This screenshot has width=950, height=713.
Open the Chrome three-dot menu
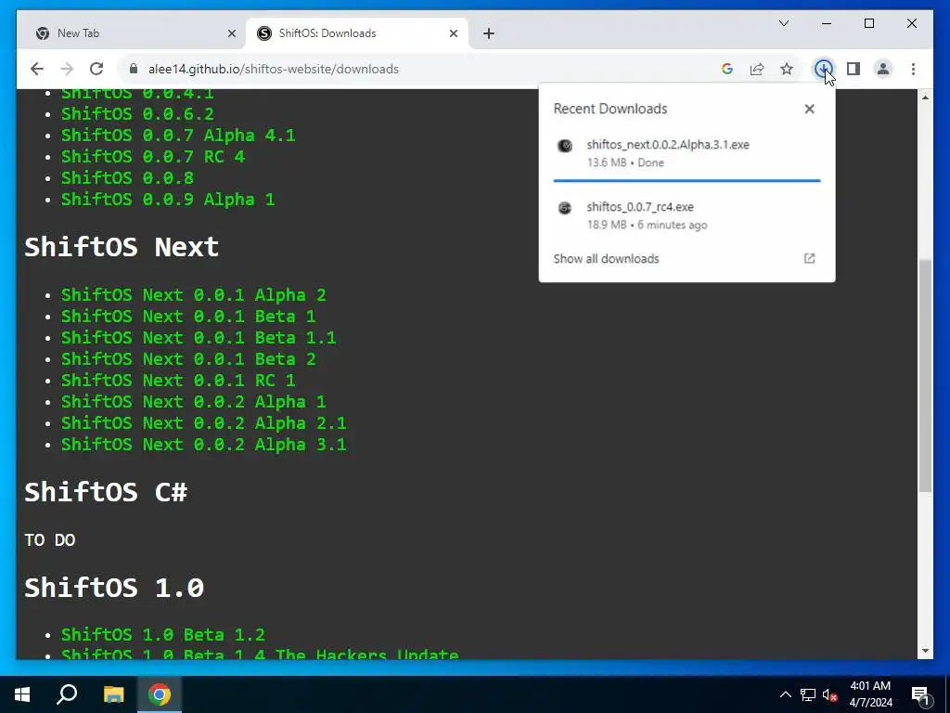coord(913,69)
